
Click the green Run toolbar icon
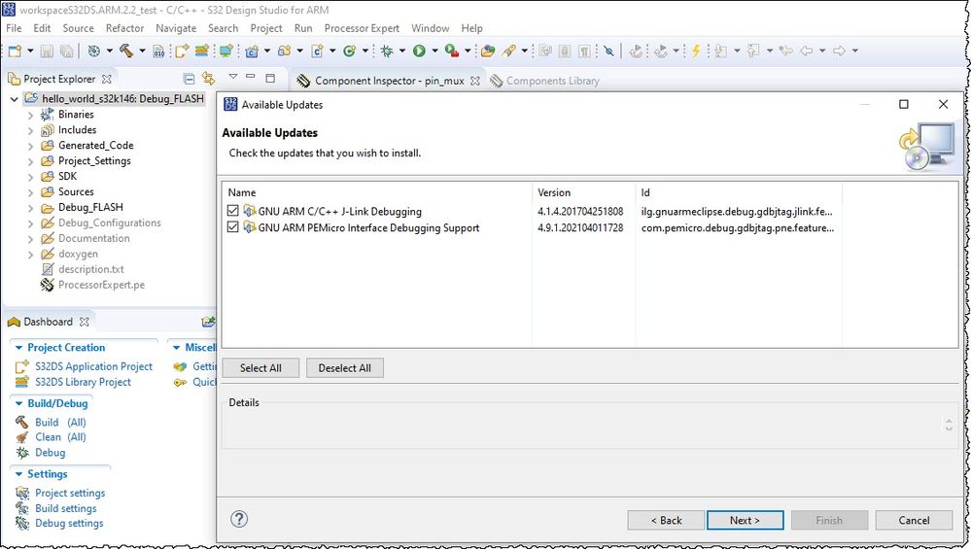pyautogui.click(x=419, y=51)
